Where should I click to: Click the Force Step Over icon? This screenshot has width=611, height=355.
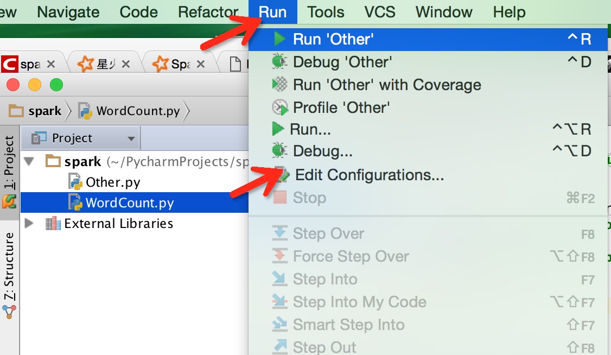click(x=280, y=256)
